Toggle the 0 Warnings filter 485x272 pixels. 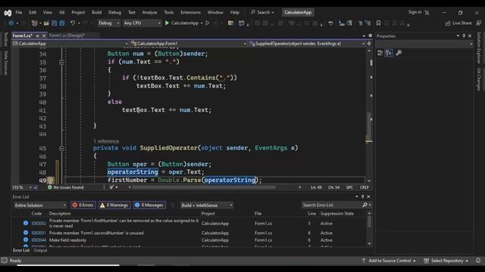pos(114,205)
